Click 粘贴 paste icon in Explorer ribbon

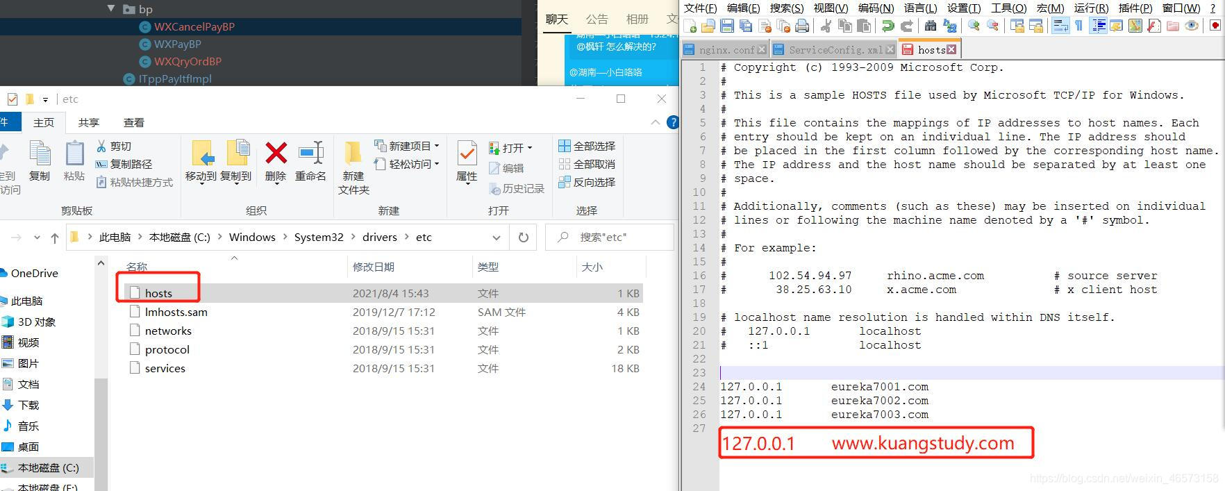(x=74, y=154)
